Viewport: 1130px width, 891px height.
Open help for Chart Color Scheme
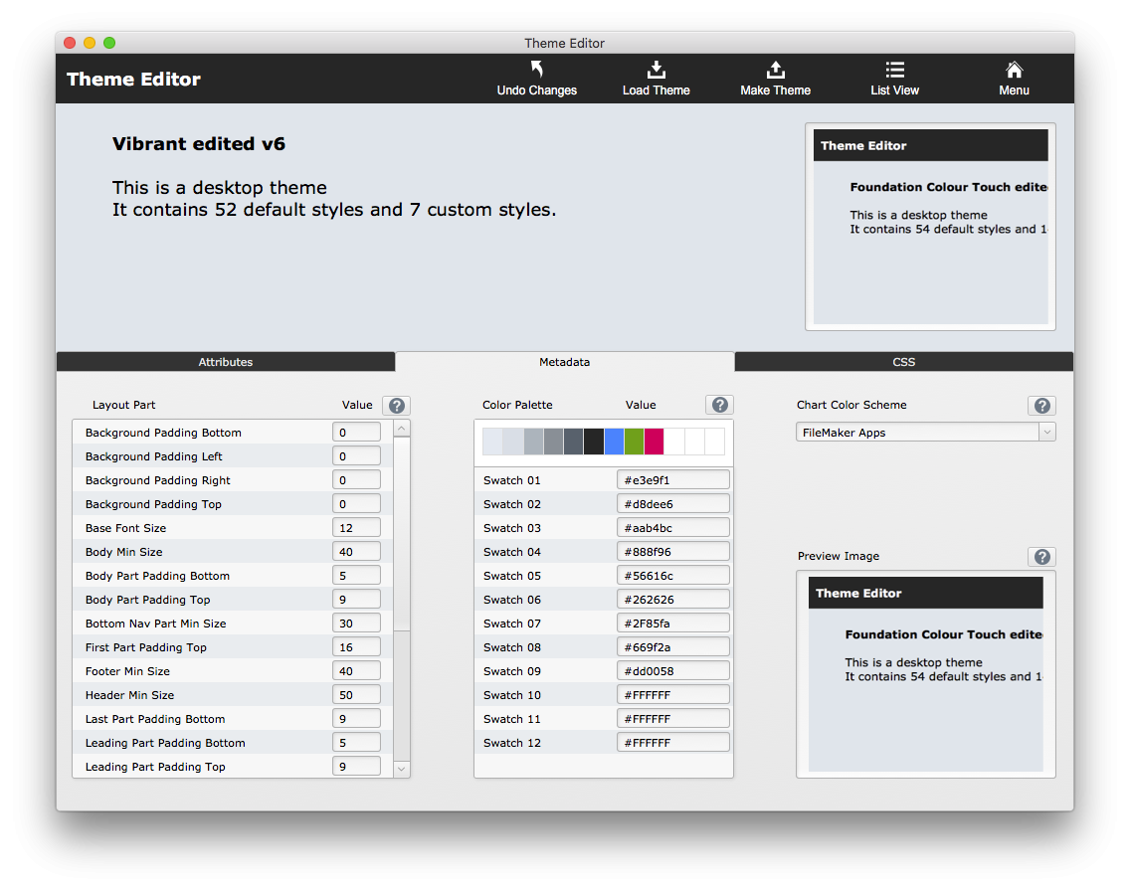(x=1041, y=405)
